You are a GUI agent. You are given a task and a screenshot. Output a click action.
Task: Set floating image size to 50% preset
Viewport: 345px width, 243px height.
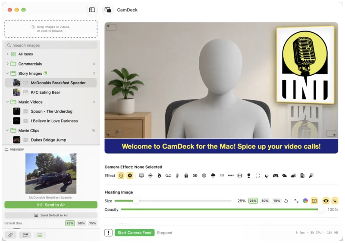point(265,200)
